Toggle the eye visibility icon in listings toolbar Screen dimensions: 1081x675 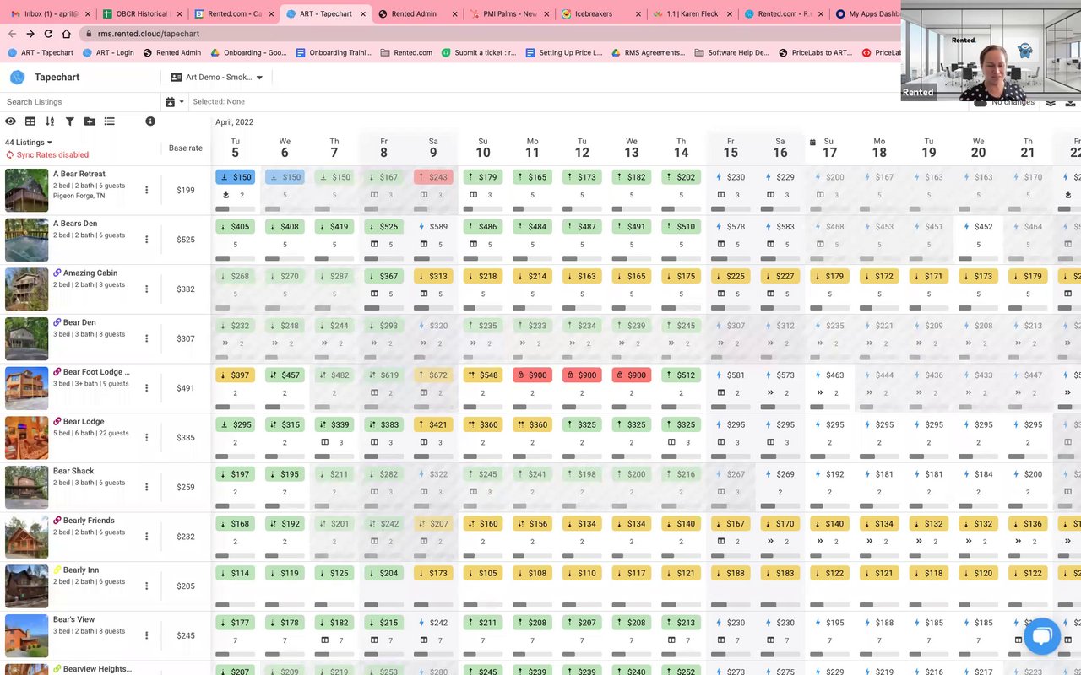(11, 121)
